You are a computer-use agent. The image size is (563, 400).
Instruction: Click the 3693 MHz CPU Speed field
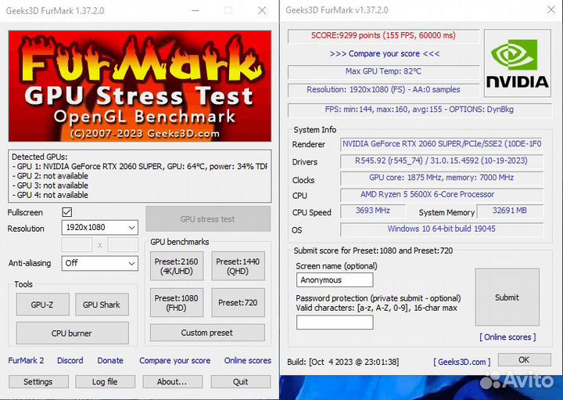(373, 211)
